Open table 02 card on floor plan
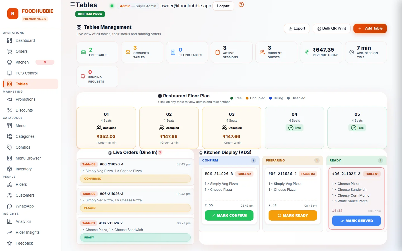The width and height of the screenshot is (402, 251). click(169, 128)
